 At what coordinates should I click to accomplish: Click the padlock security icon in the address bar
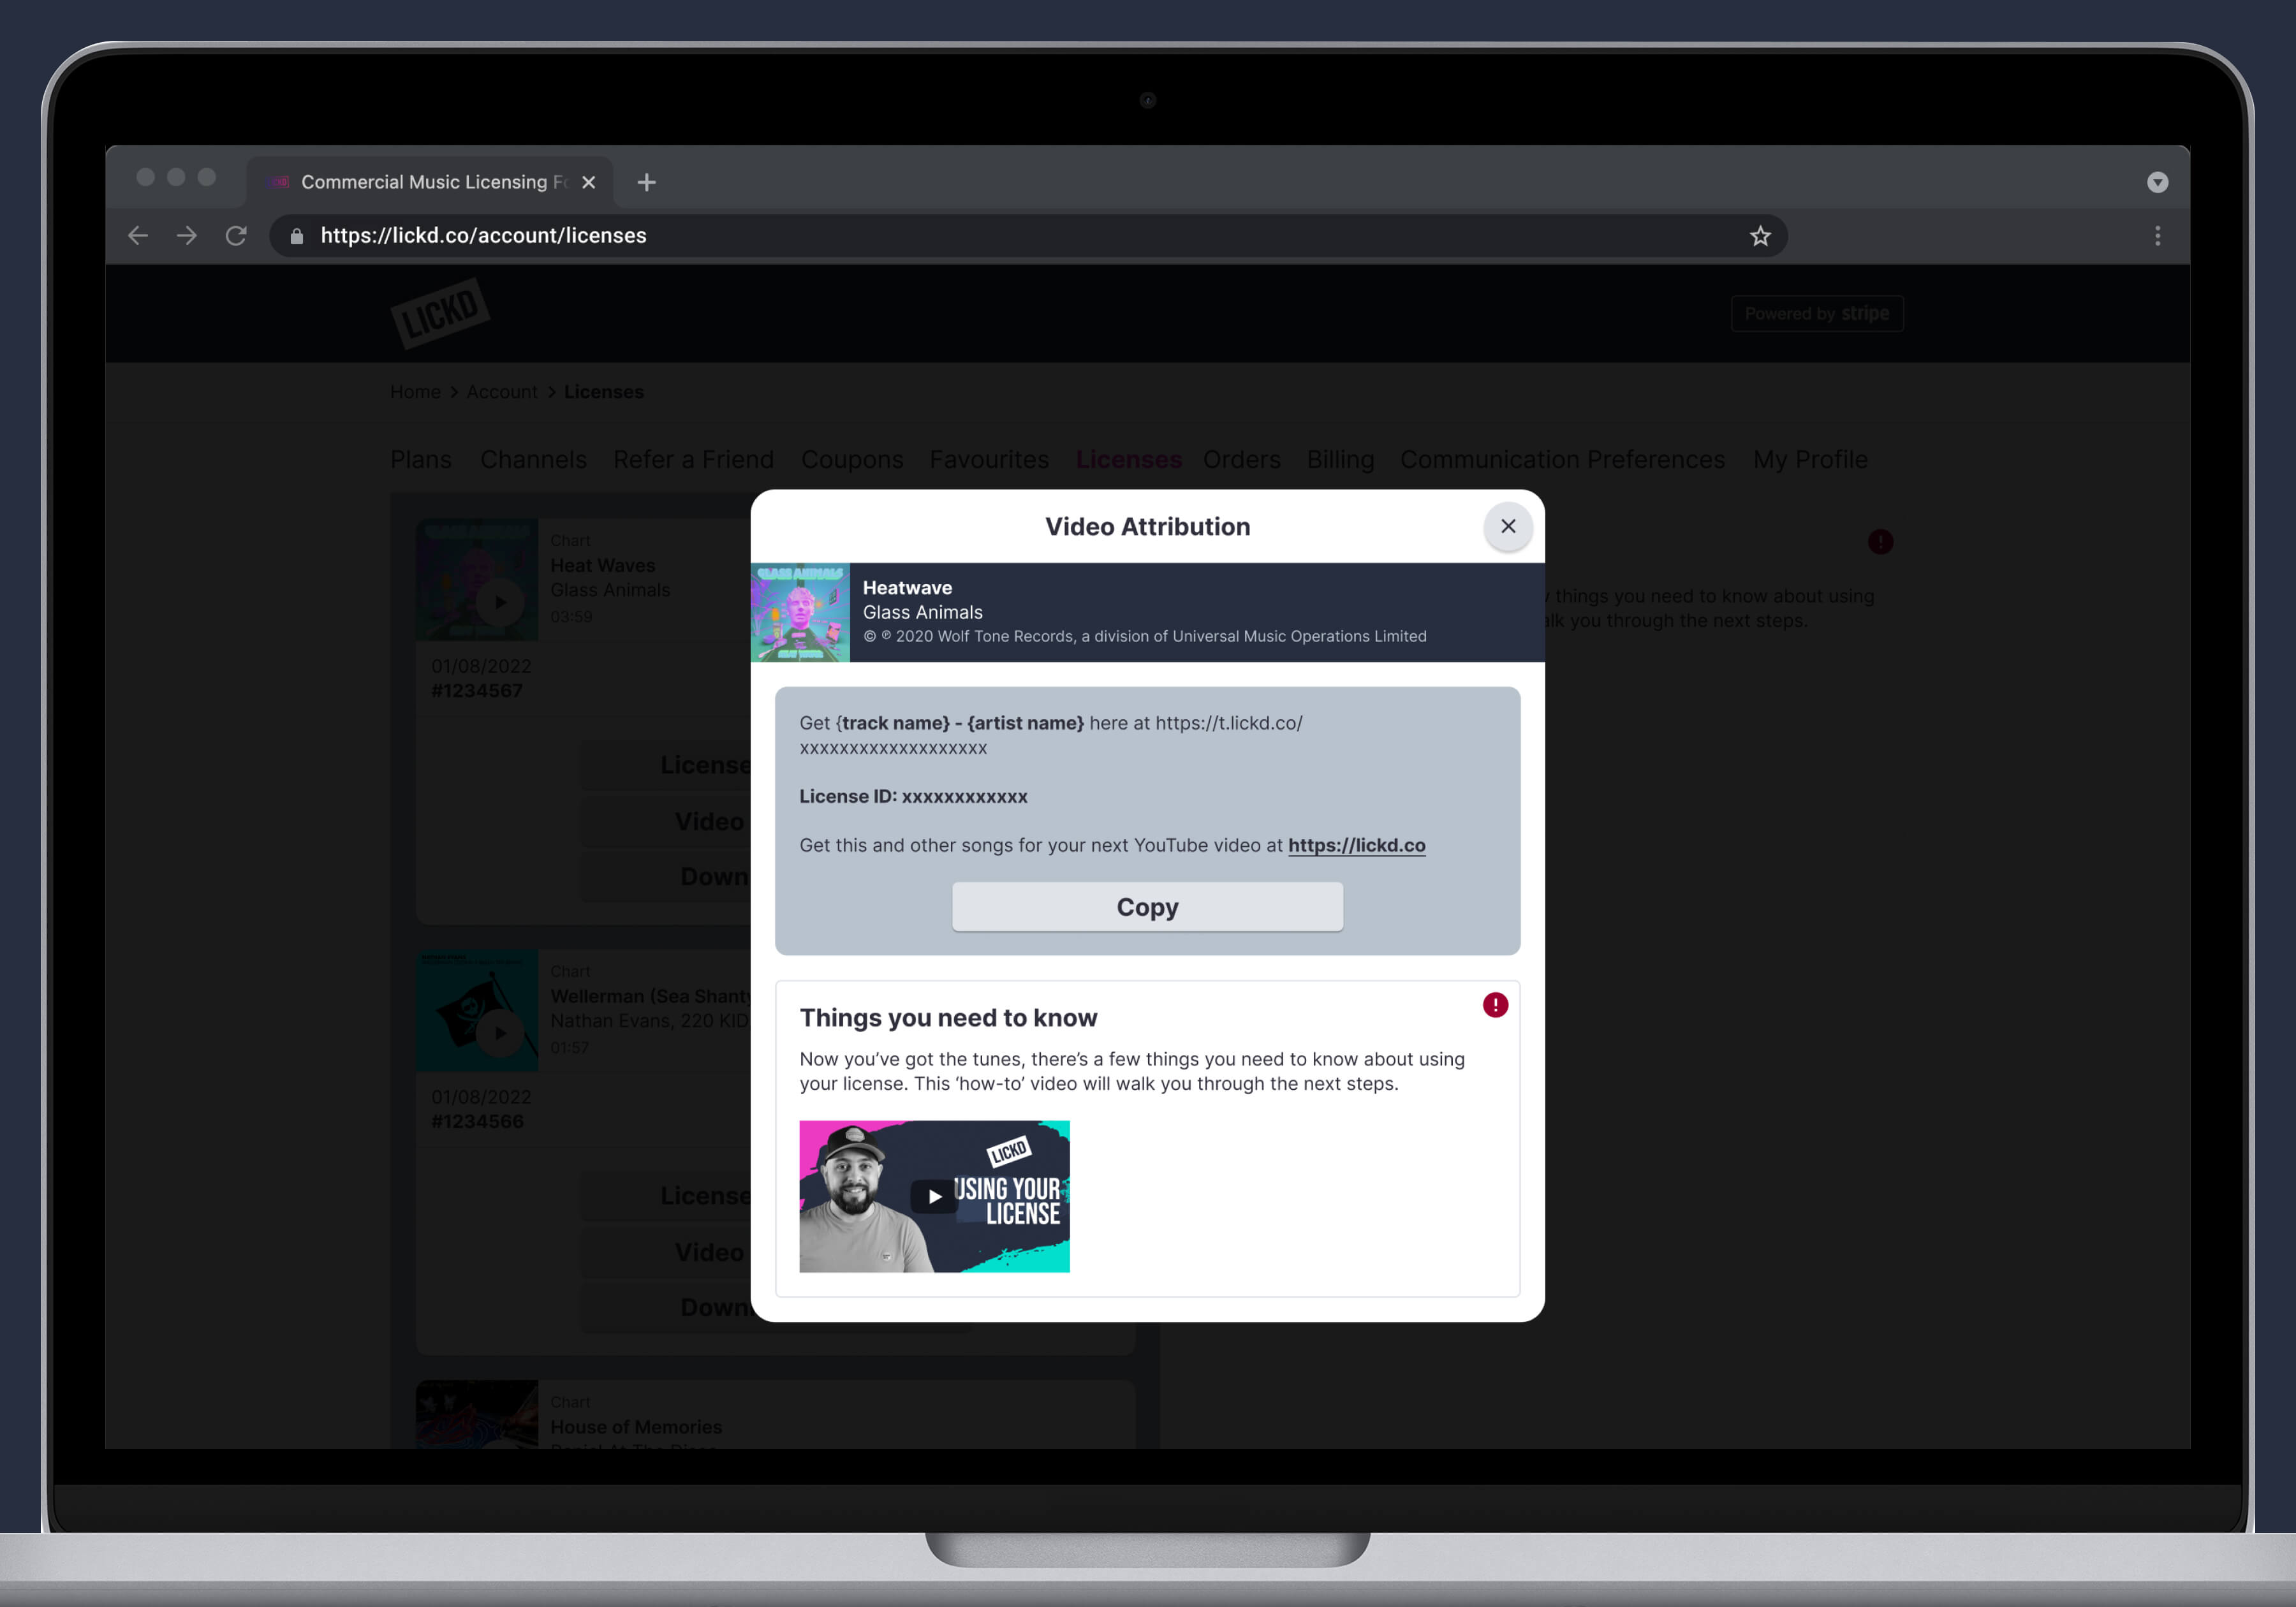[296, 236]
